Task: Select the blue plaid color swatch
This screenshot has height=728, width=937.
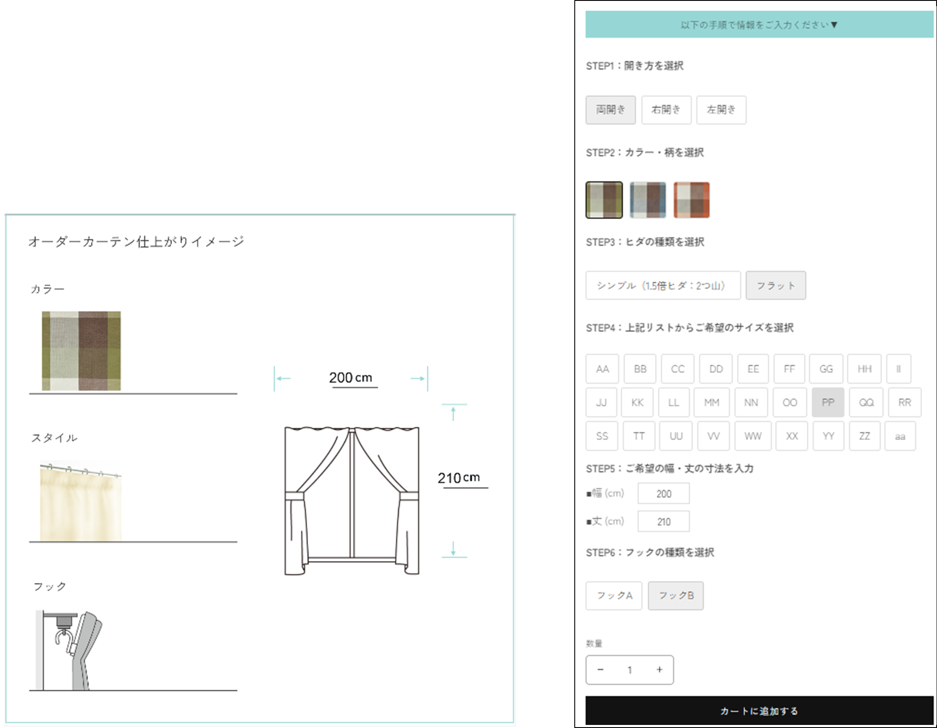Action: coord(648,200)
